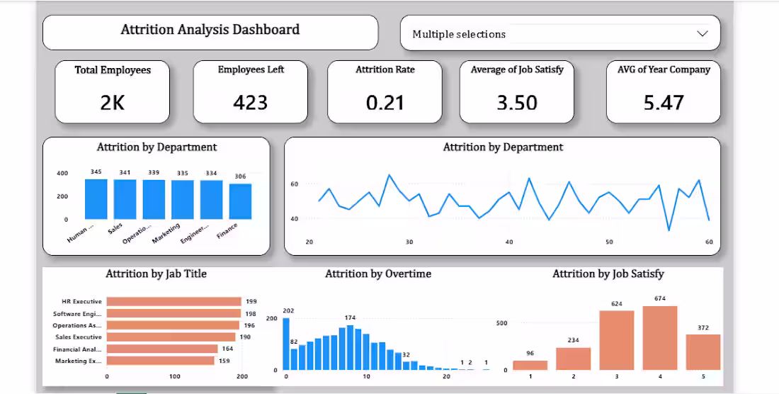Viewport: 779px width, 394px height.
Task: Click the Marketing Ex... job title bar
Action: 161,361
